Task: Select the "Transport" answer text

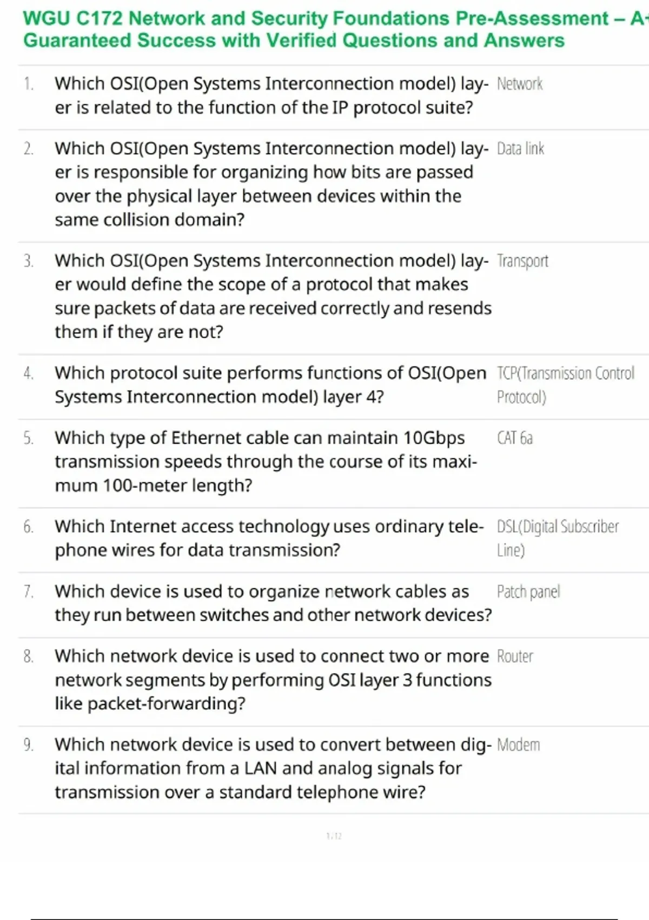Action: 522,261
